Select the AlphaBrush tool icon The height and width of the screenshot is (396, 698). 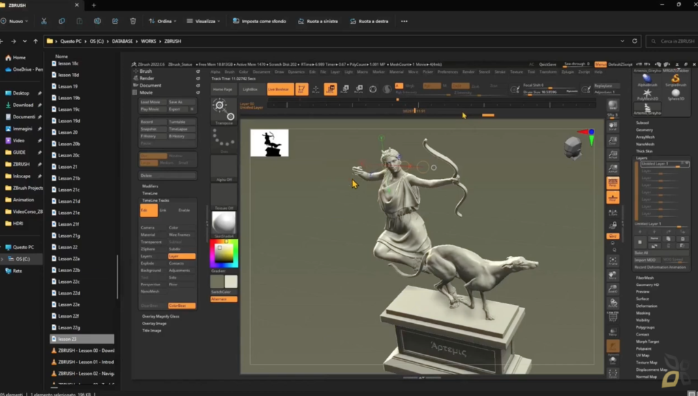tap(648, 80)
